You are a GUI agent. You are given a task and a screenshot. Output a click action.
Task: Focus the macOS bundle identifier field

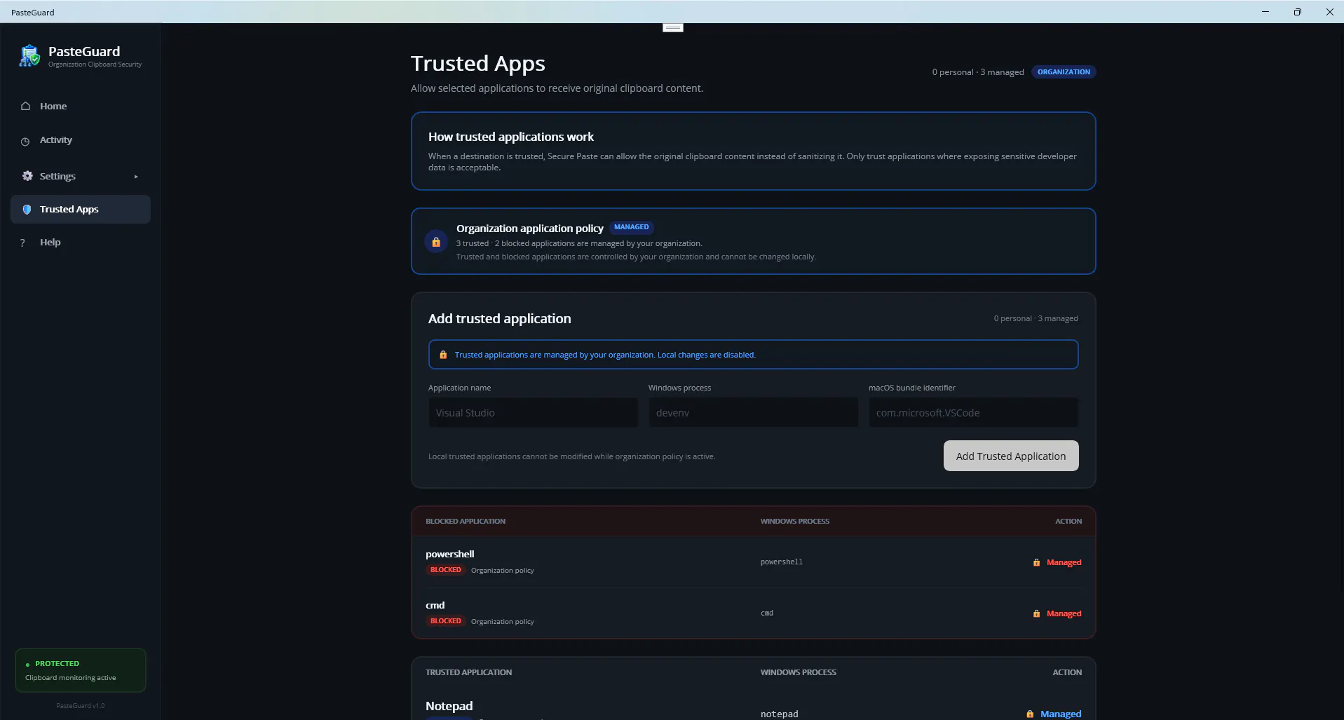[x=973, y=413]
